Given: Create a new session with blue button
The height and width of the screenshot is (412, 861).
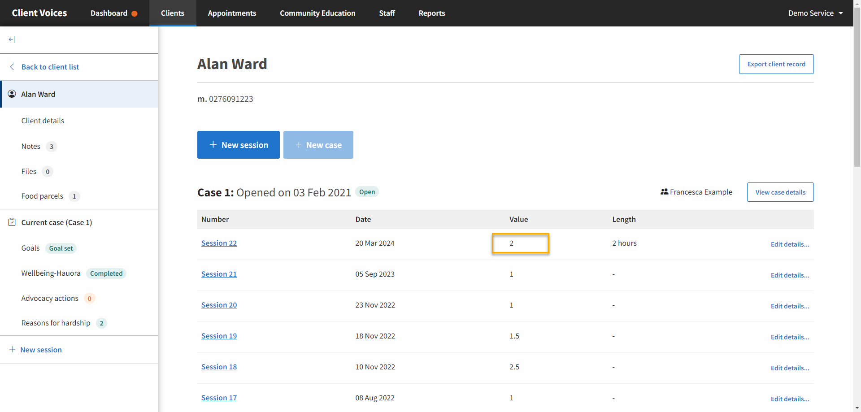Looking at the screenshot, I should 239,145.
